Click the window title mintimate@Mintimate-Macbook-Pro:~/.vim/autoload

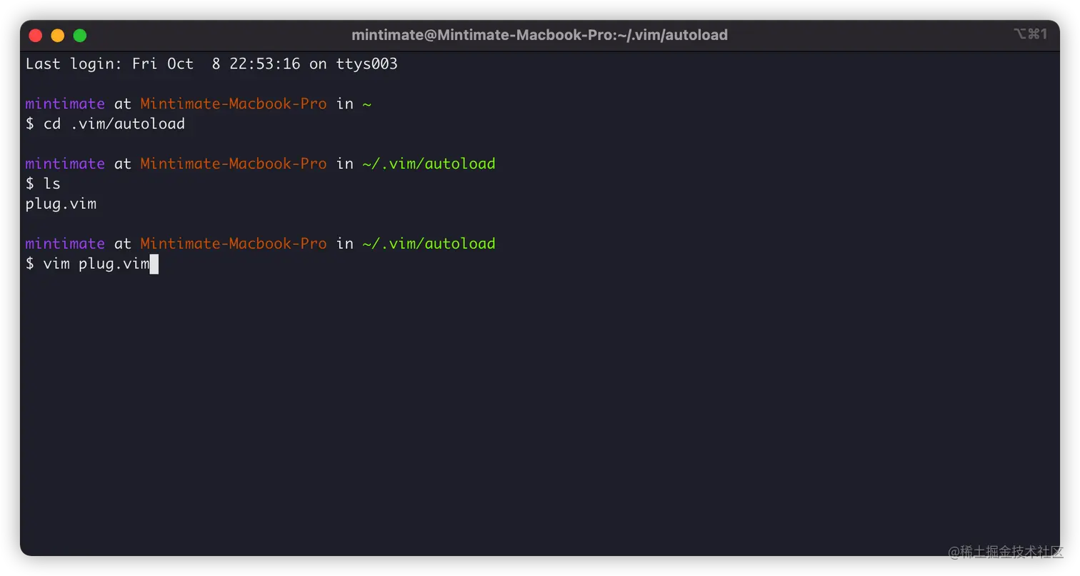tap(539, 35)
